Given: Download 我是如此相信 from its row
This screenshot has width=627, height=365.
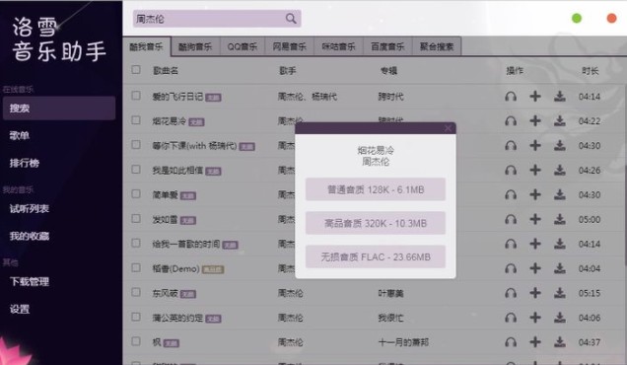Looking at the screenshot, I should pyautogui.click(x=560, y=170).
